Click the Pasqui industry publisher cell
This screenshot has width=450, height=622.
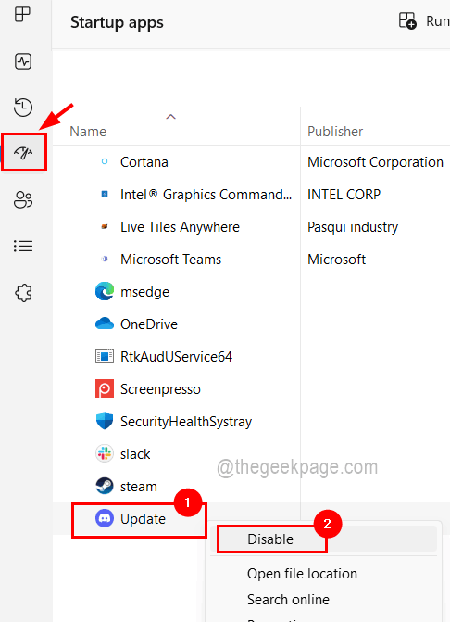[x=353, y=227]
